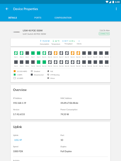Select the Port 33 icon
This screenshot has height=161, width=121.
pos(107,53)
